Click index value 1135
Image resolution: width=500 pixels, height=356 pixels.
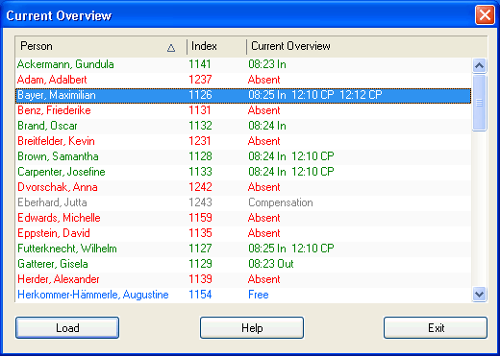tap(200, 233)
